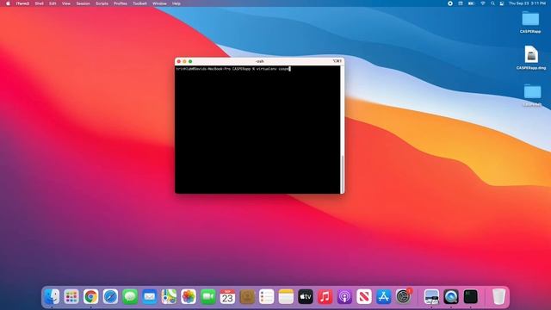Open Maps app in the dock

(169, 296)
